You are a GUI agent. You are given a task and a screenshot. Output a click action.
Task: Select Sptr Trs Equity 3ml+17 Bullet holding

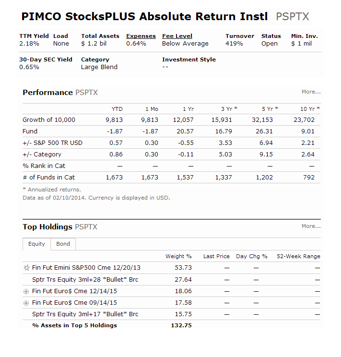pos(85,314)
